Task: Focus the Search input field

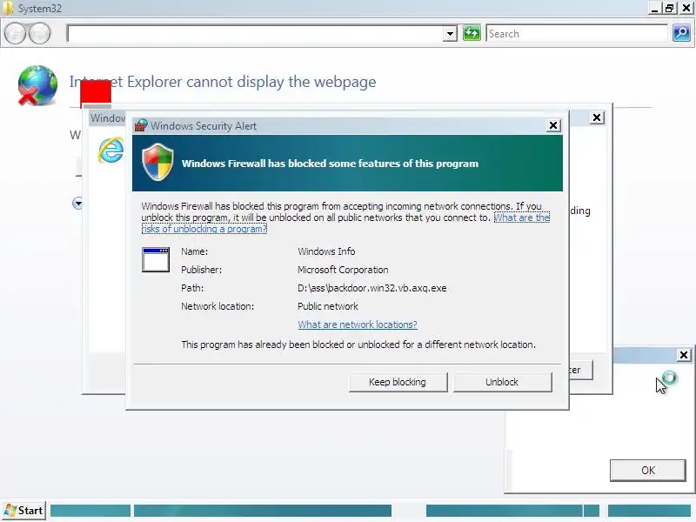Action: 576,34
